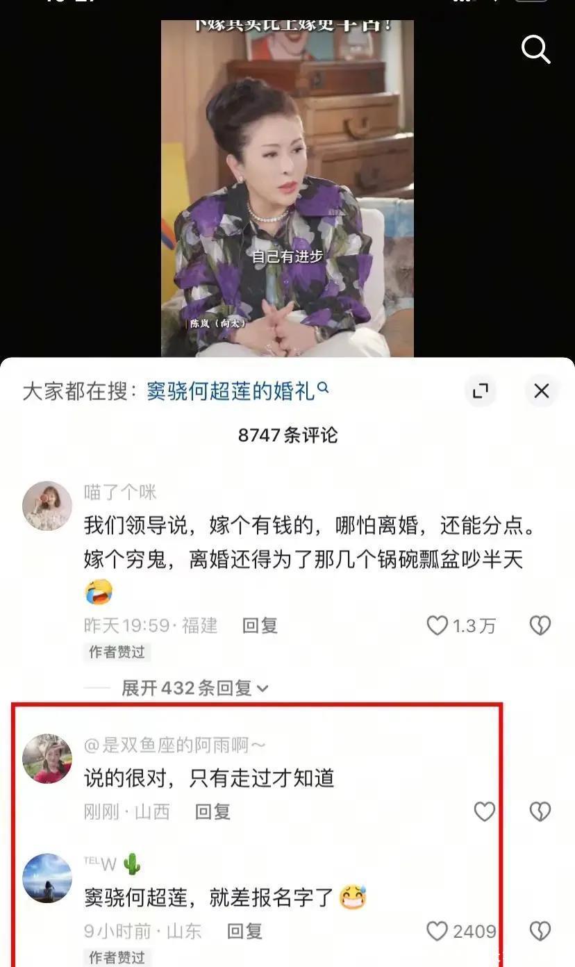This screenshot has width=575, height=967.
Task: Reply to 喵了个咪's comment
Action: coord(260,625)
